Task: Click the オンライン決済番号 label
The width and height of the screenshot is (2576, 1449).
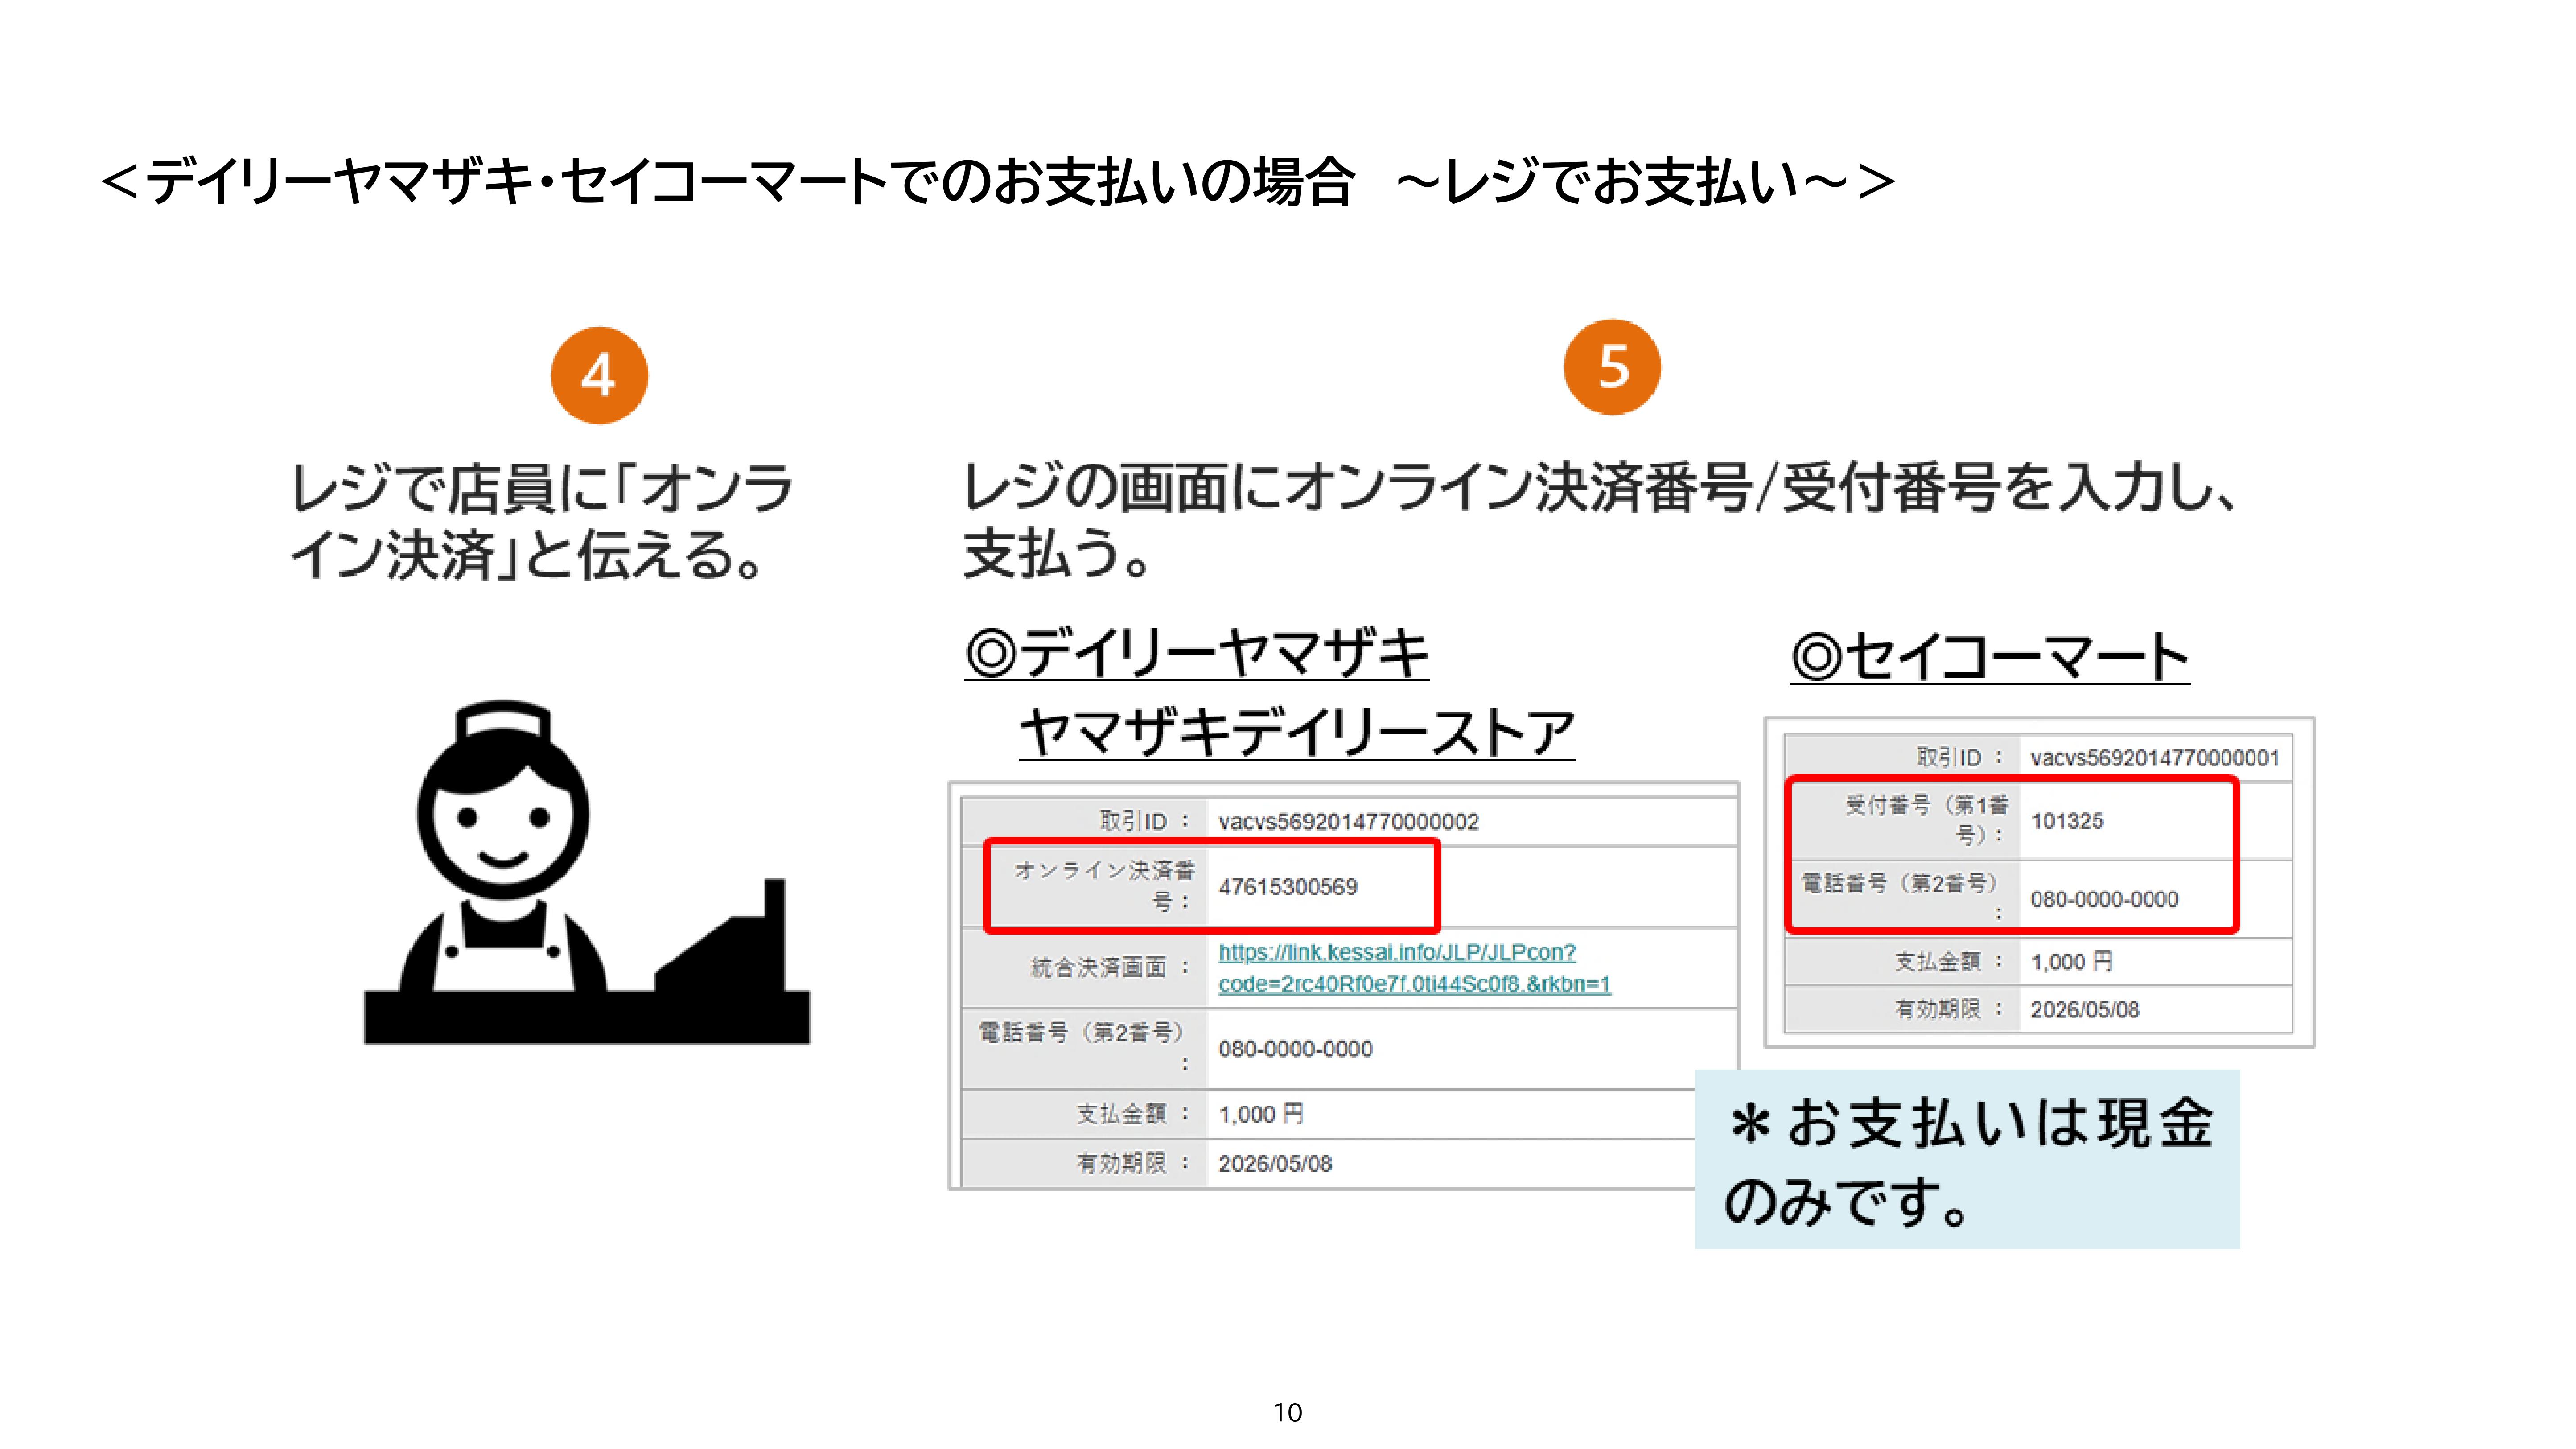Action: pyautogui.click(x=1104, y=886)
